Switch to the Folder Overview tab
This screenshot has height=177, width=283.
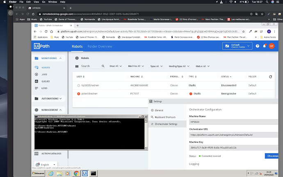click(100, 46)
